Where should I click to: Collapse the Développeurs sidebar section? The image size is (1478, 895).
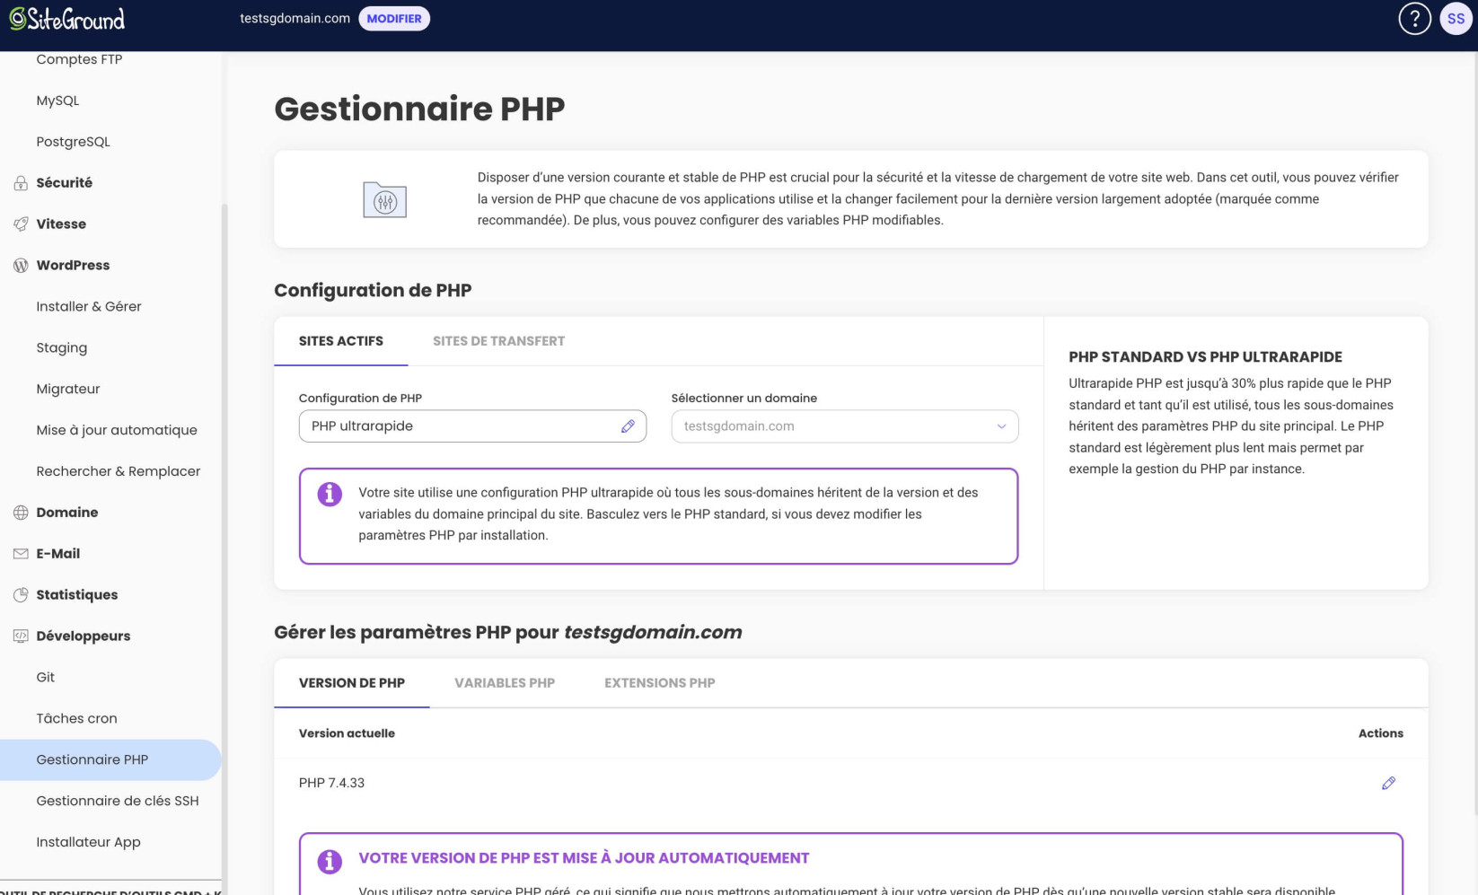[84, 636]
